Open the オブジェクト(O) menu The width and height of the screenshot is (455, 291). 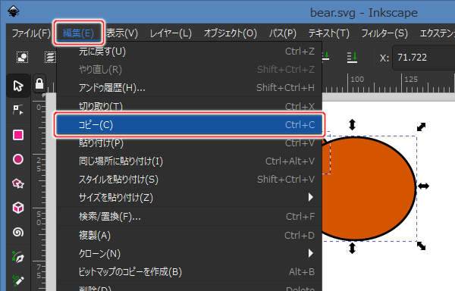230,33
